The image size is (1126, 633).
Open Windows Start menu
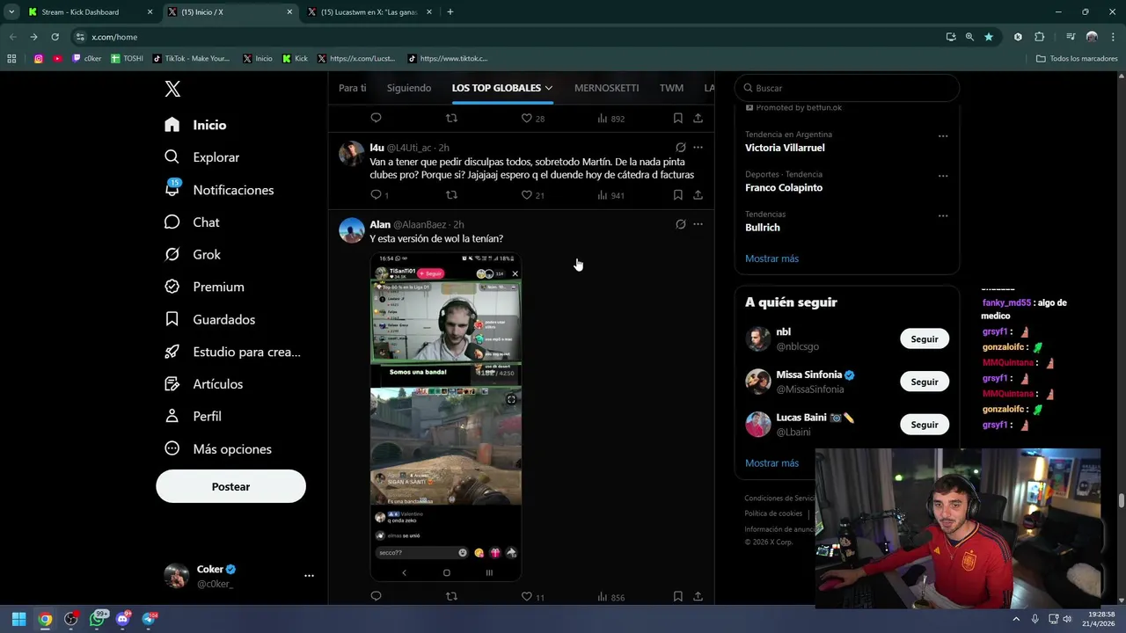point(18,619)
